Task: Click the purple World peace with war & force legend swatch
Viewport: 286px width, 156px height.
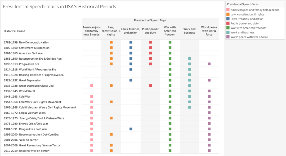Action: click(x=228, y=37)
